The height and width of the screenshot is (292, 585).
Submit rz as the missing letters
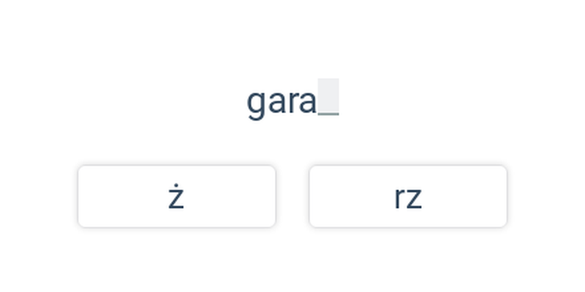(408, 196)
